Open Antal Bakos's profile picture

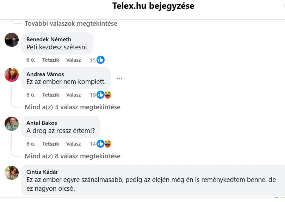coord(12,124)
